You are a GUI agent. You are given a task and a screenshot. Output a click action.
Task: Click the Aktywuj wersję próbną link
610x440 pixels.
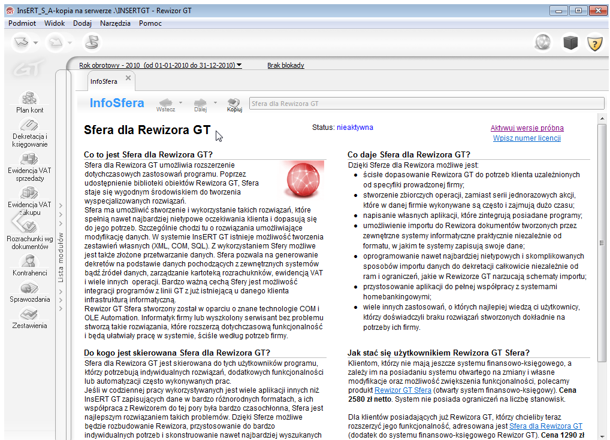coord(527,128)
